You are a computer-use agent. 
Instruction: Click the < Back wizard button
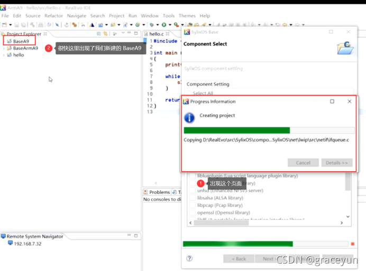pyautogui.click(x=239, y=259)
